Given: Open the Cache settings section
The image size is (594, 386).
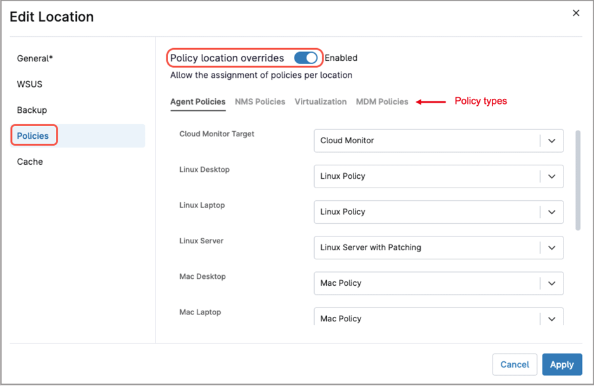Looking at the screenshot, I should (30, 162).
